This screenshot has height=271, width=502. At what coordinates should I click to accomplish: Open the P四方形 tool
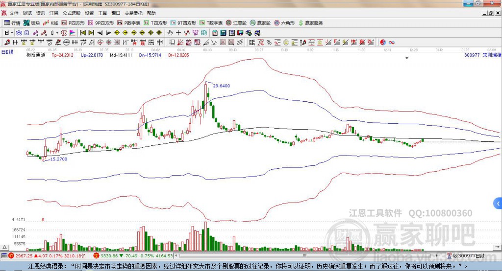tap(73, 23)
